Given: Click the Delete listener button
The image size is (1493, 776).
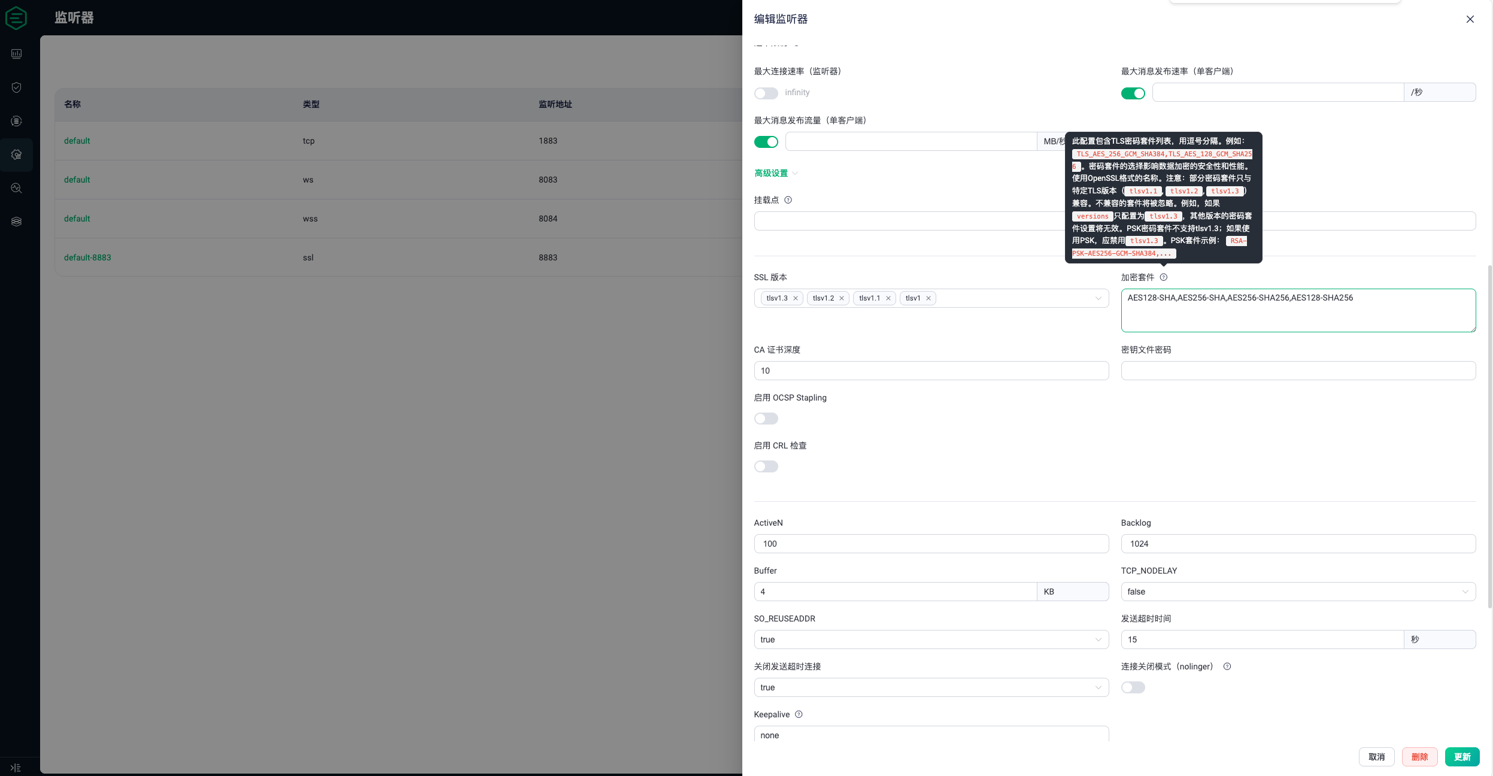Looking at the screenshot, I should tap(1419, 757).
